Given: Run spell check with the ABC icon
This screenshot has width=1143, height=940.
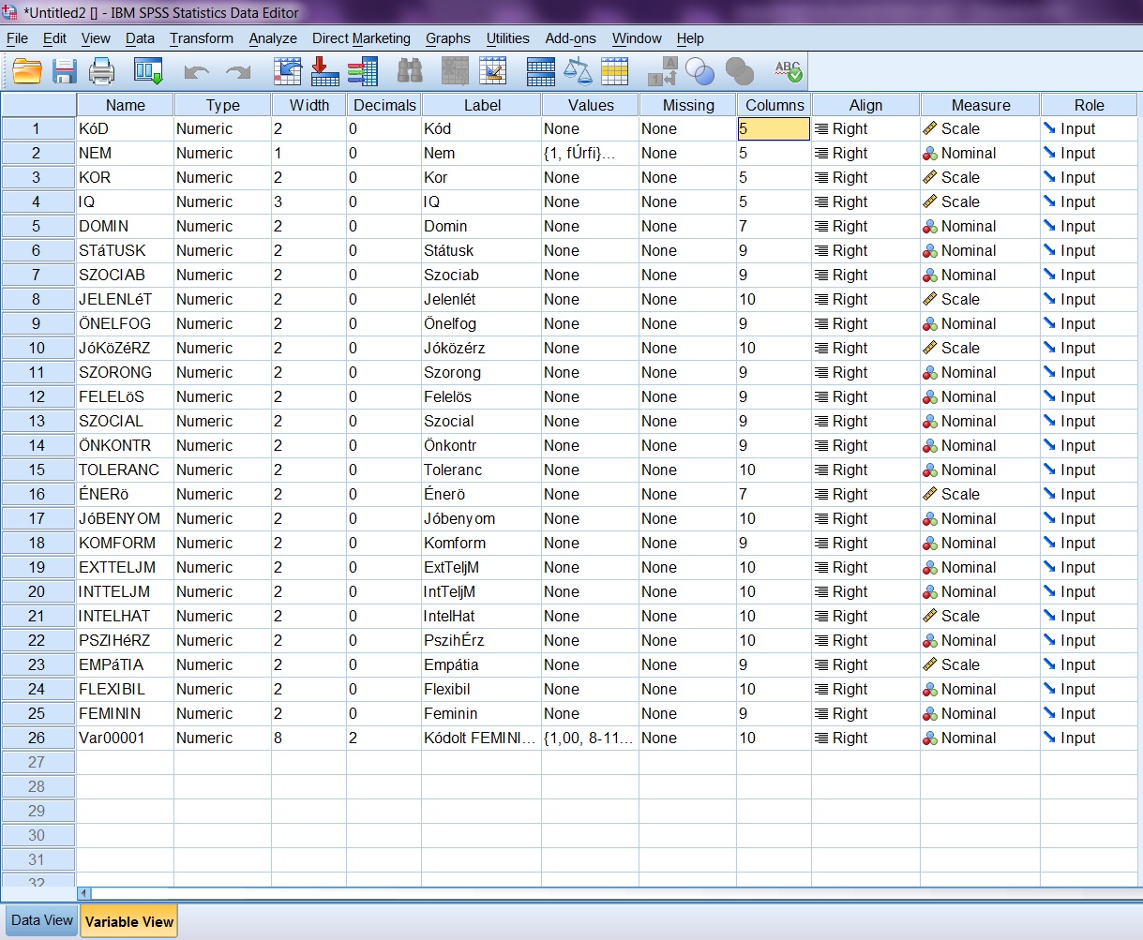Looking at the screenshot, I should [x=788, y=71].
